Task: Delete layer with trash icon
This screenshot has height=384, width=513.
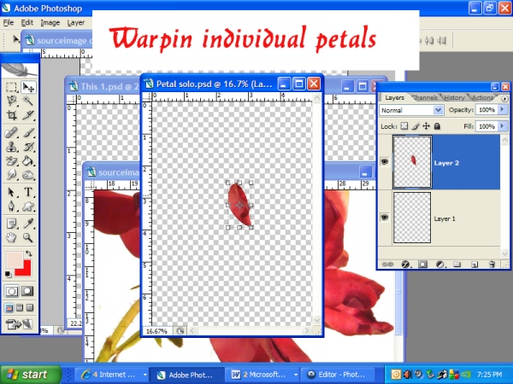Action: click(x=492, y=265)
